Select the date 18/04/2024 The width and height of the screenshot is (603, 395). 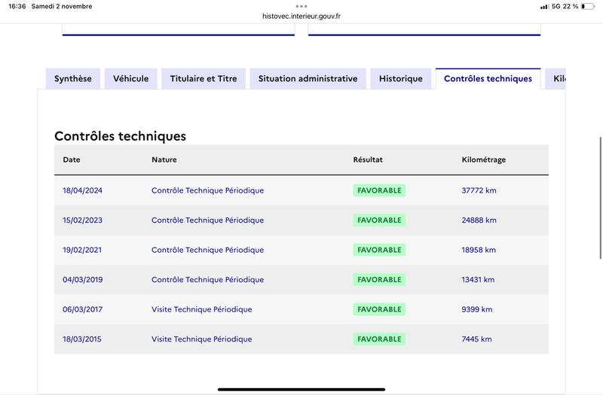[83, 190]
